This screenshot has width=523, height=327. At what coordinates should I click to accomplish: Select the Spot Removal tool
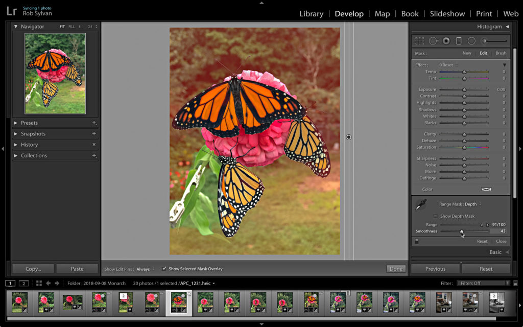click(433, 41)
